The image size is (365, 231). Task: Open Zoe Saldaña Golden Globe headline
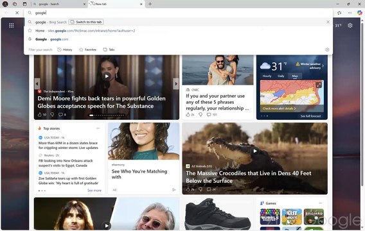[68, 180]
